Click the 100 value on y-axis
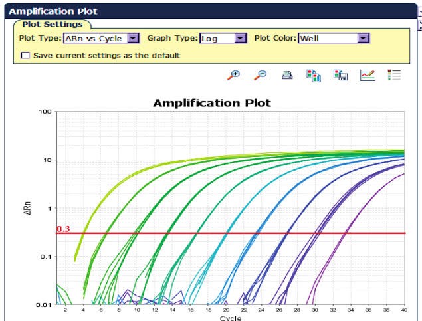 click(x=45, y=112)
